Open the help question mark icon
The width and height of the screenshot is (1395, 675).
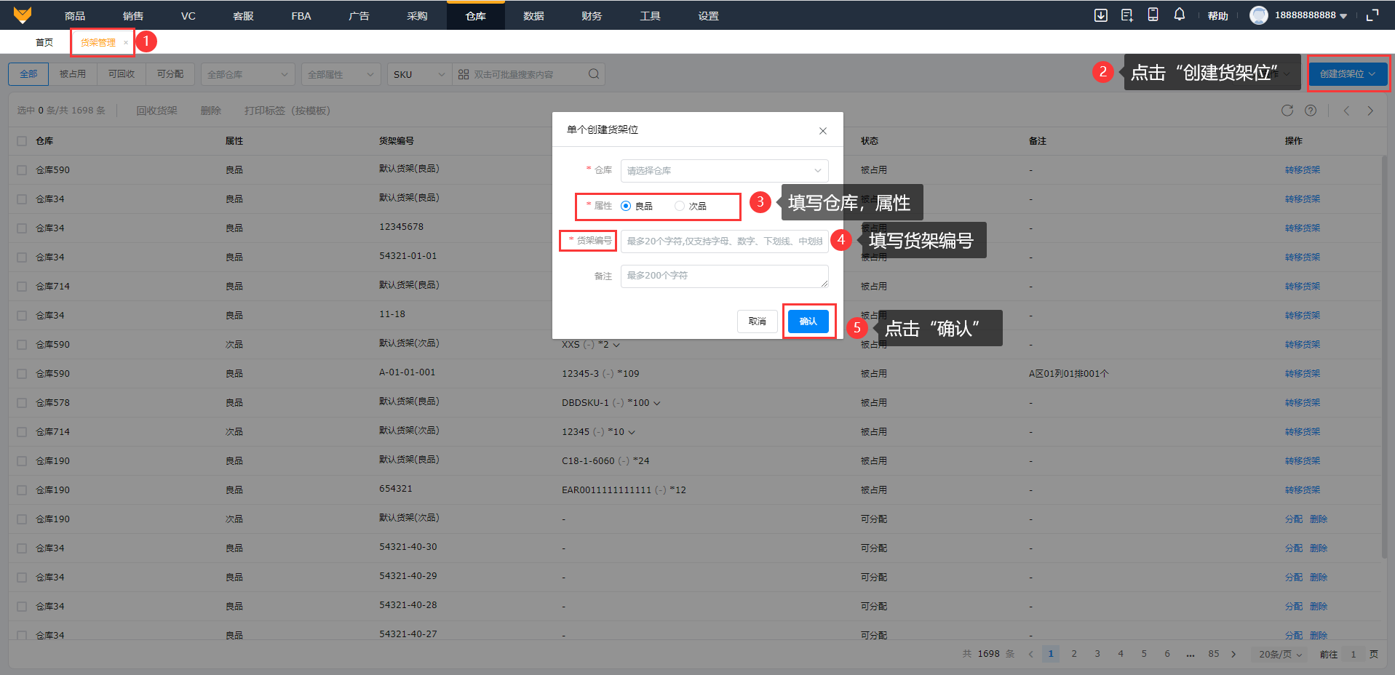point(1311,111)
